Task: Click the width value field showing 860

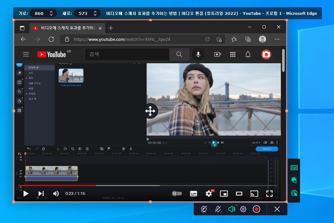Action: [x=39, y=13]
